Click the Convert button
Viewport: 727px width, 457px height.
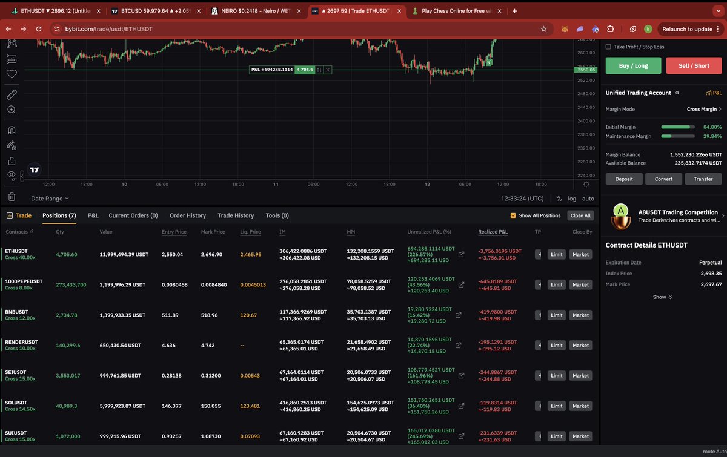pyautogui.click(x=663, y=179)
